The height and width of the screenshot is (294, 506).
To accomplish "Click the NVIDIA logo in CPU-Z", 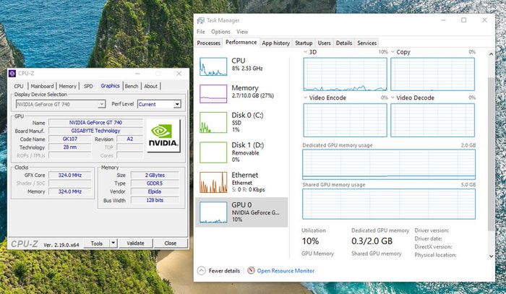I will [163, 136].
